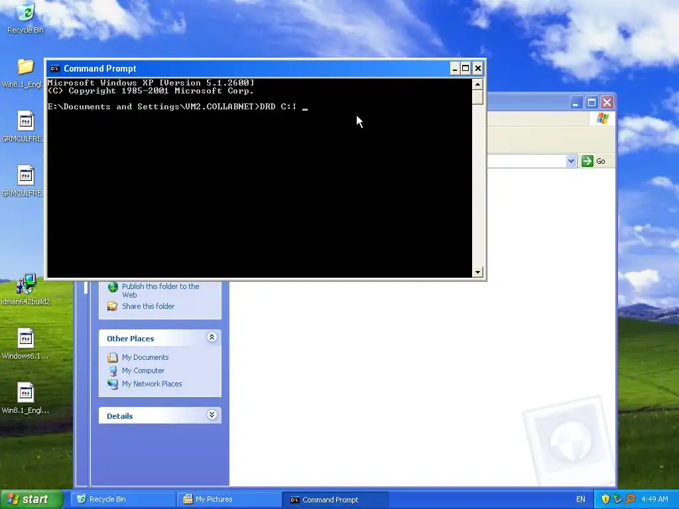
Task: Click the Other Places header text
Action: point(131,339)
